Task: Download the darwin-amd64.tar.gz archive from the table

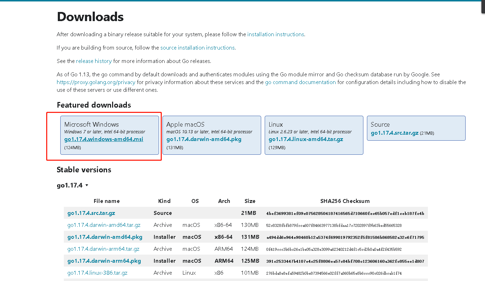Action: point(104,225)
